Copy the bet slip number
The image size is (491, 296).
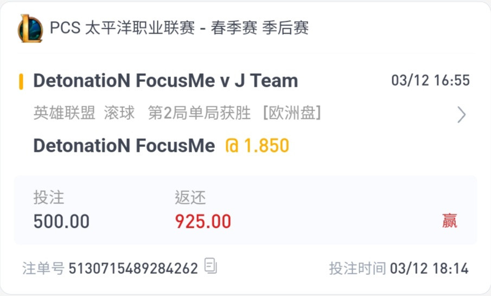[211, 266]
